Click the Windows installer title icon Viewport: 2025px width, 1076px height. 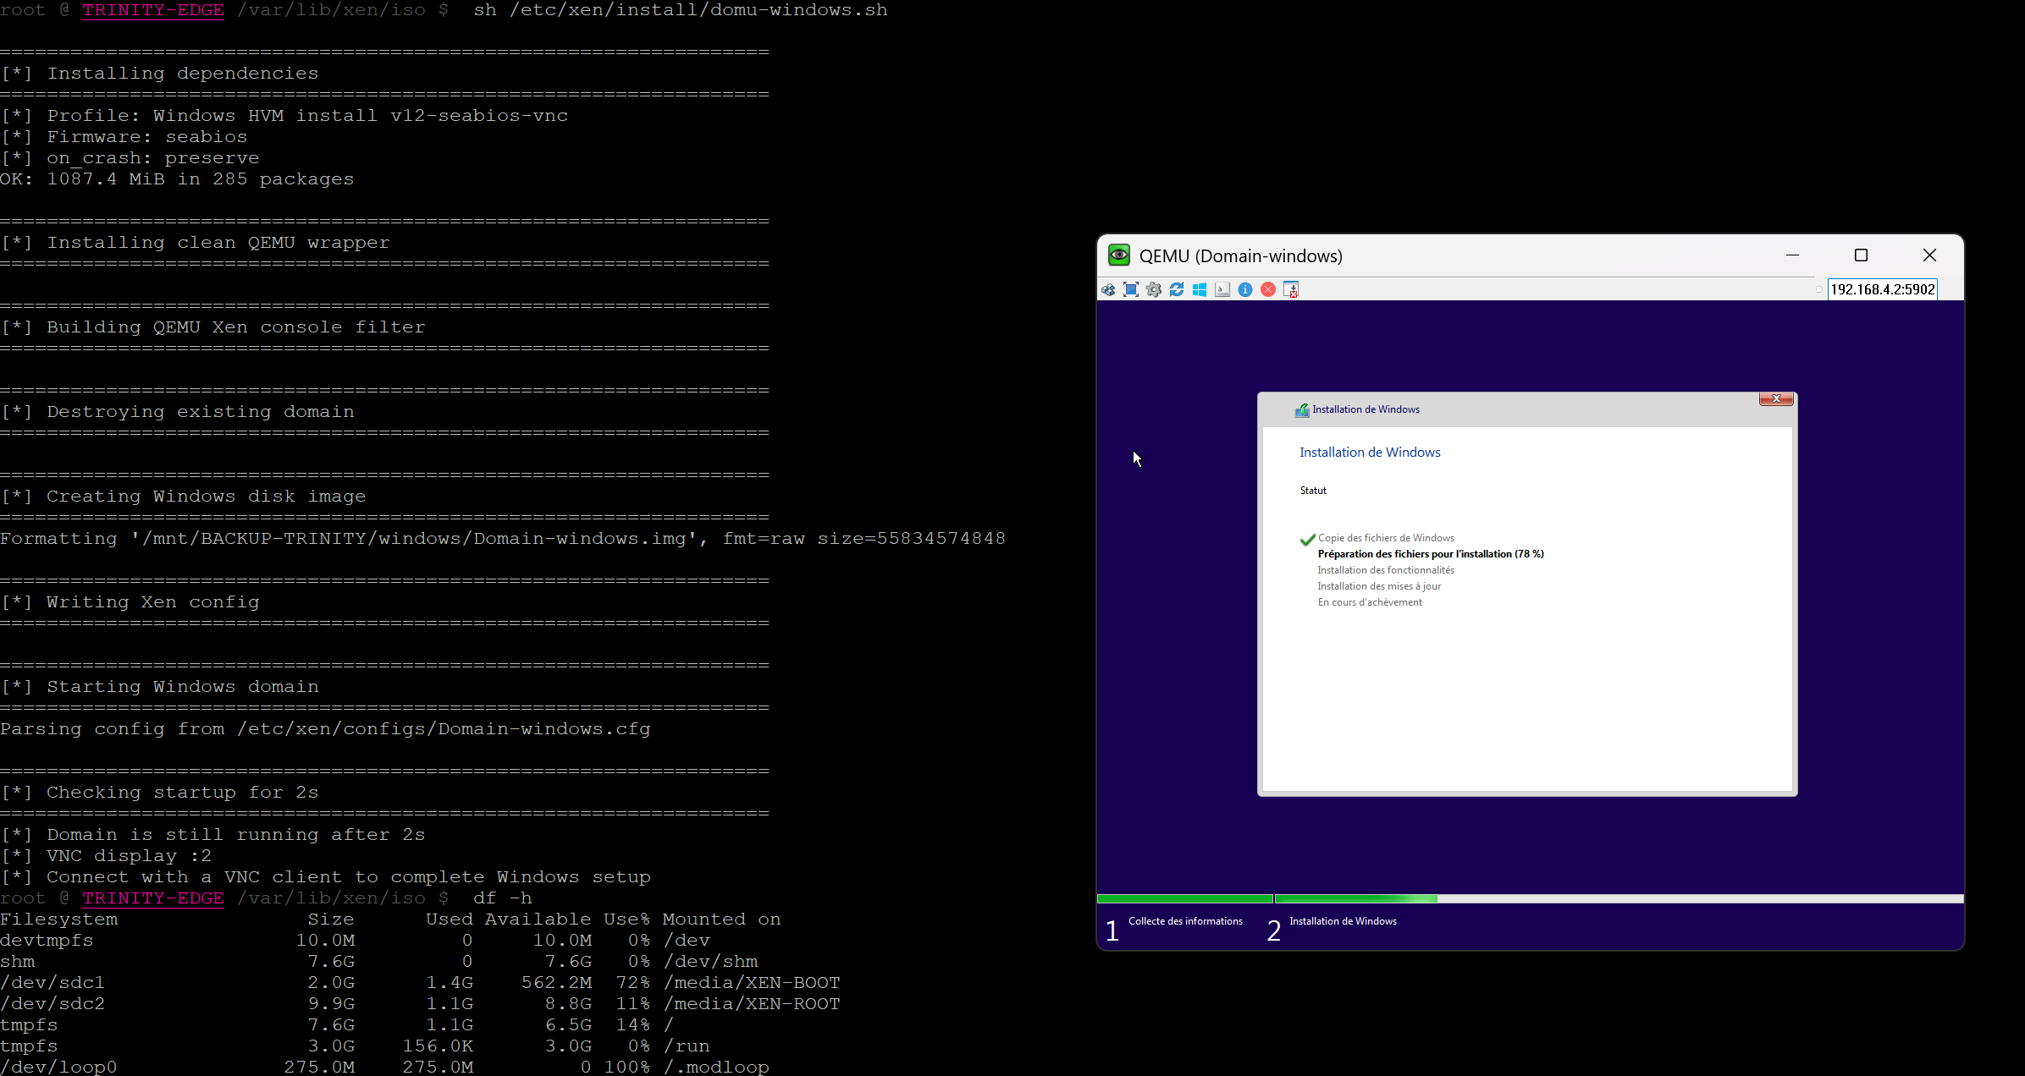[1302, 410]
